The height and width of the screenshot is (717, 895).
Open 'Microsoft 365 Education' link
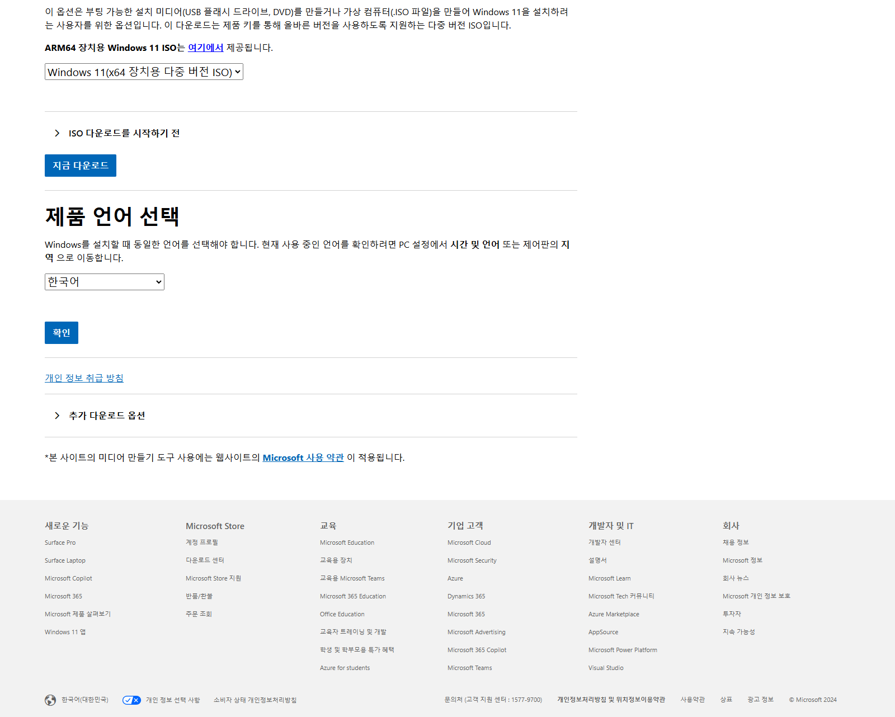[353, 596]
